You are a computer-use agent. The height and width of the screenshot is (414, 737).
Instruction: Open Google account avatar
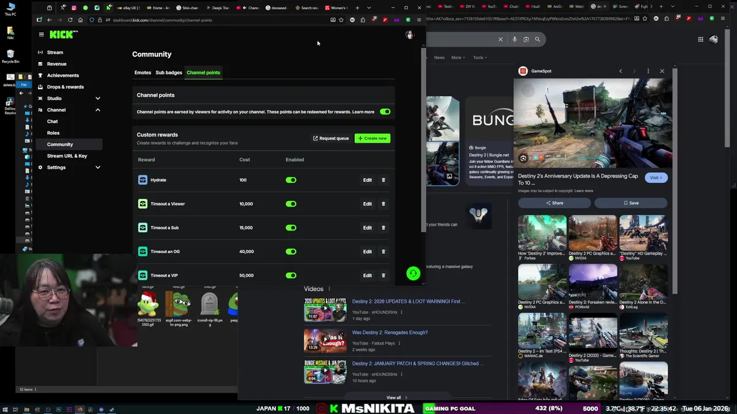tap(714, 39)
